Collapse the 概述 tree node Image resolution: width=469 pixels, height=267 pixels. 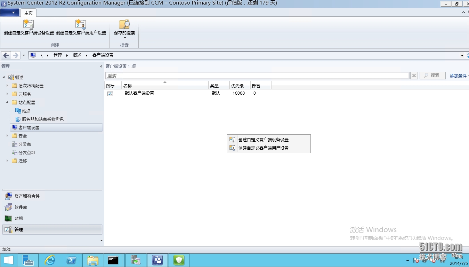tap(4, 77)
